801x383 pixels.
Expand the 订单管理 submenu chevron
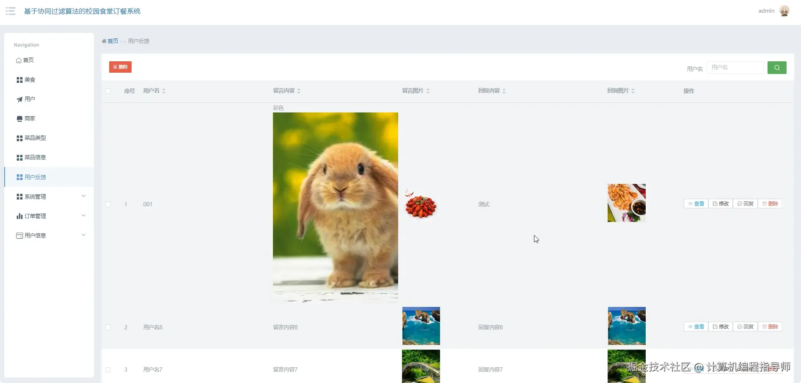pyautogui.click(x=83, y=216)
